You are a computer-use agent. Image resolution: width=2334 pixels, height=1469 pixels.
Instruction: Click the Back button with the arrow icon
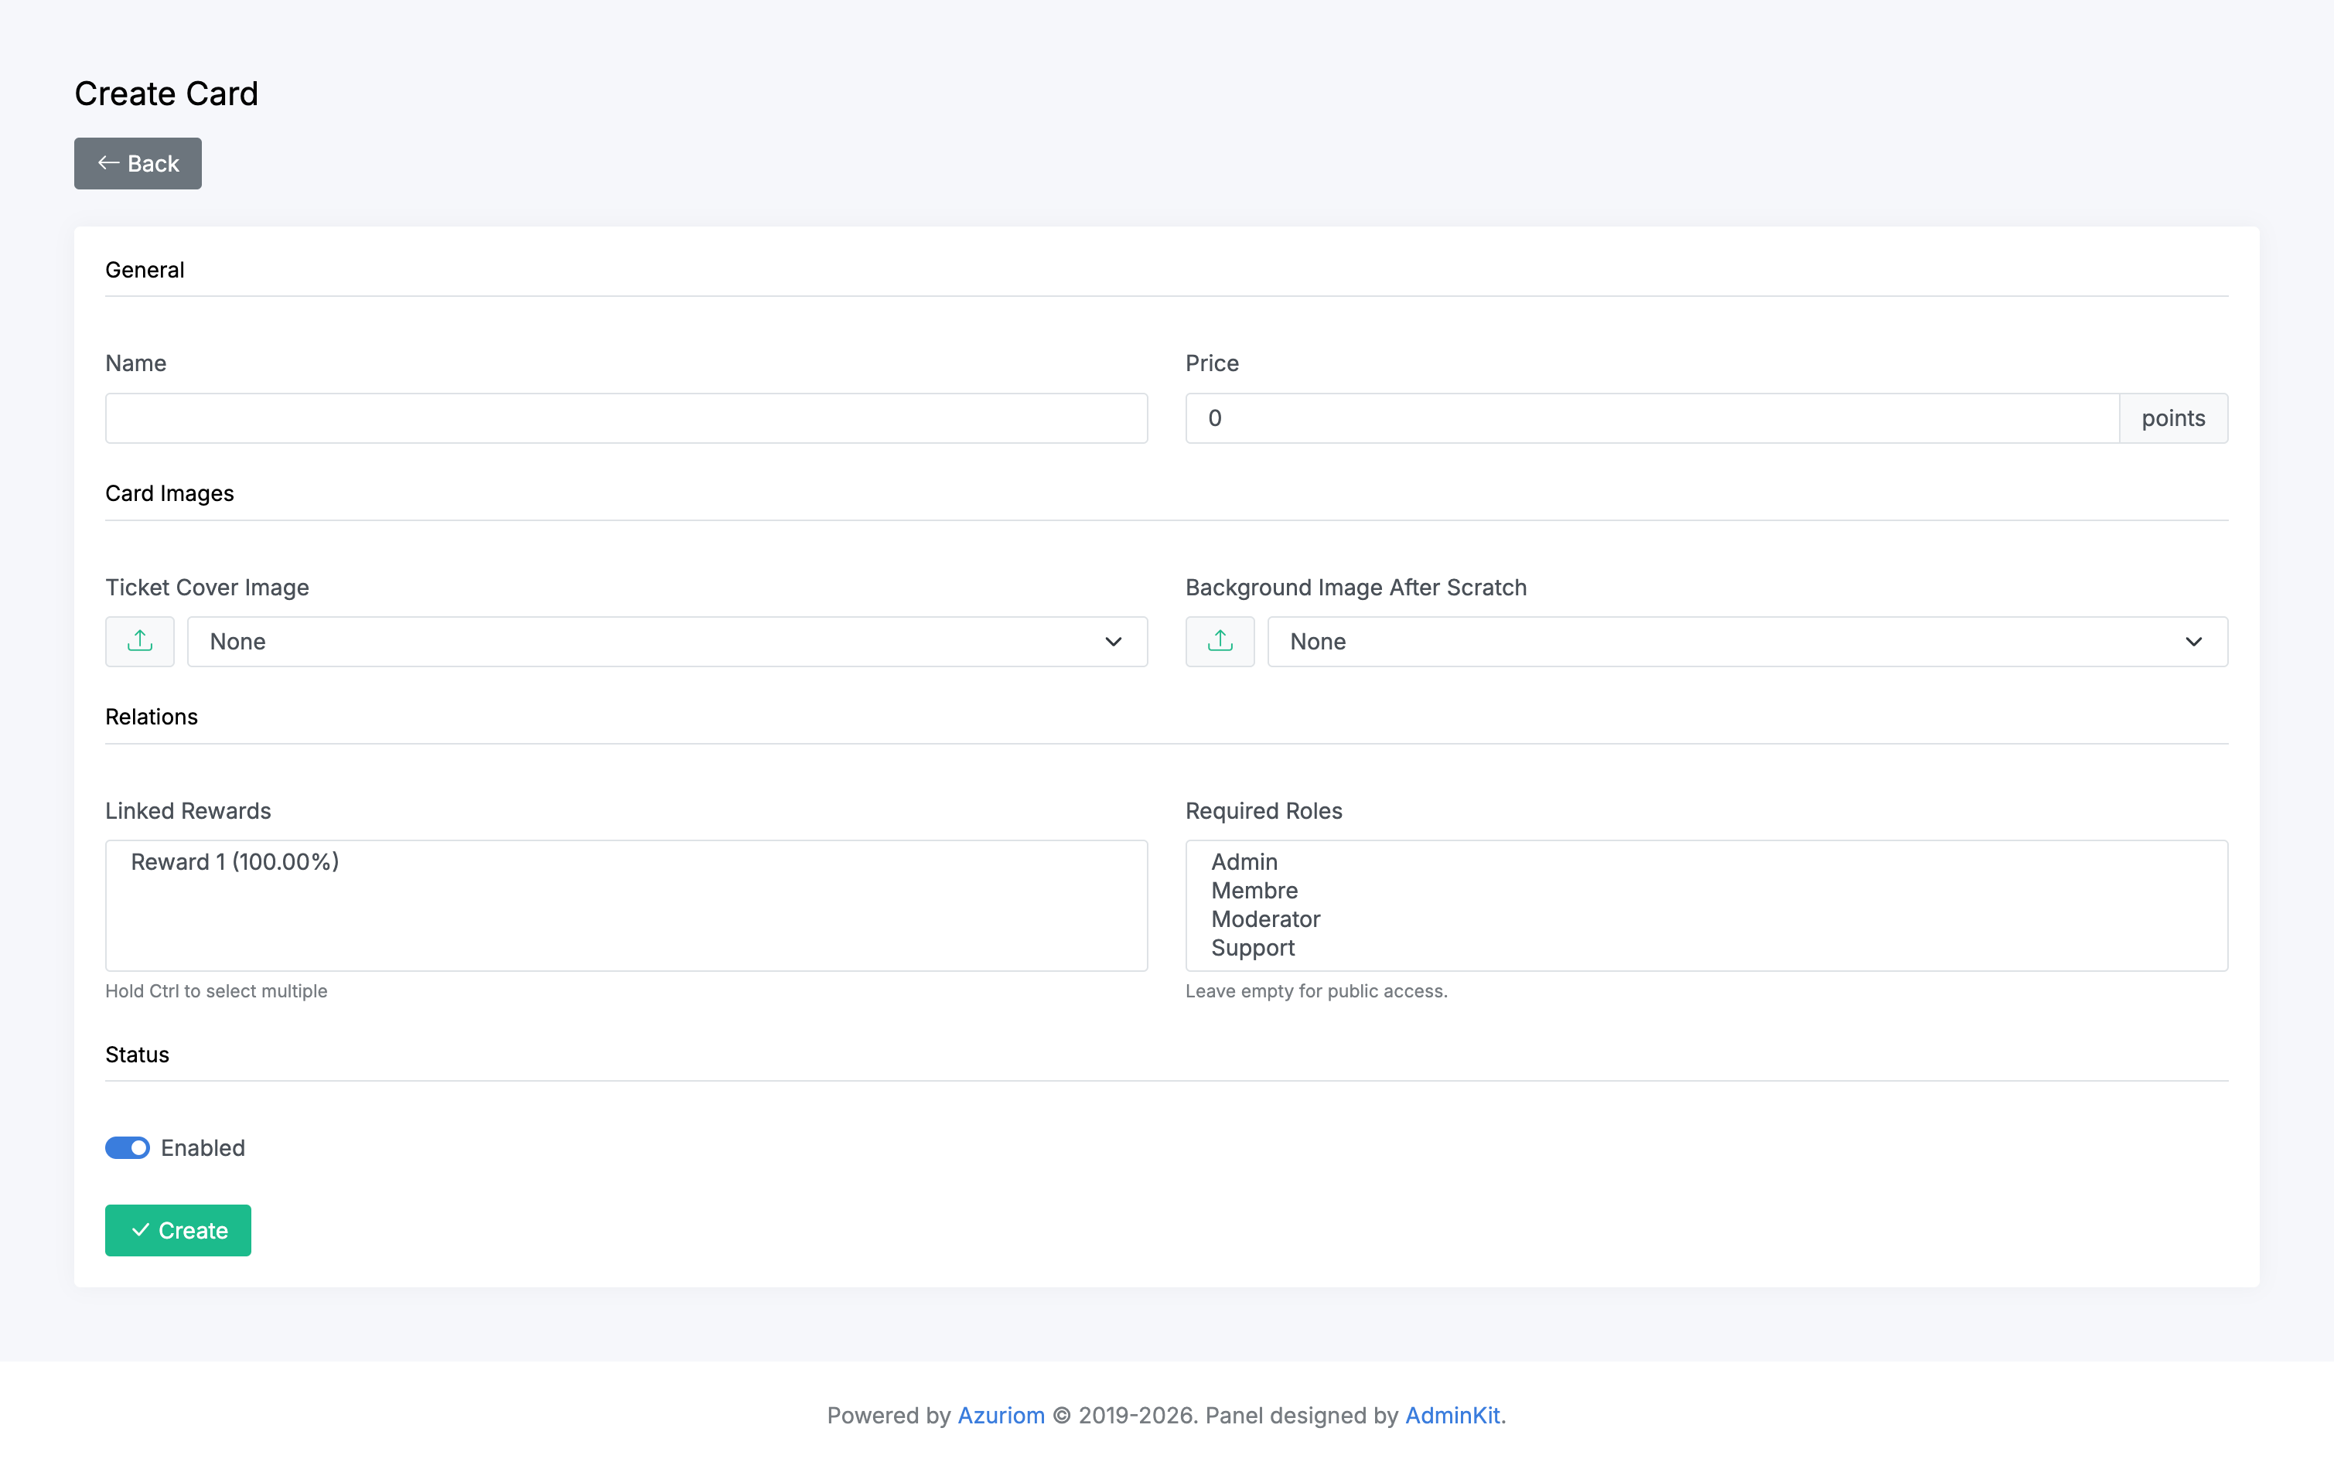138,164
